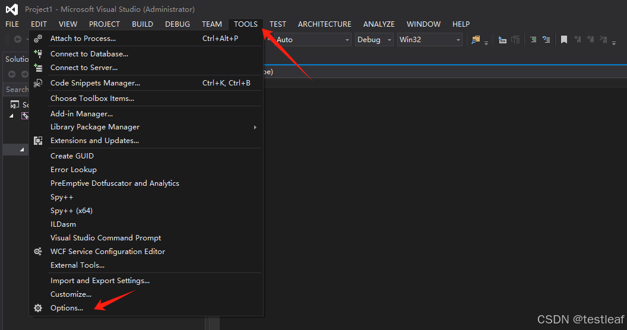627x330 pixels.
Task: Open the VIEW menu
Action: [x=68, y=24]
